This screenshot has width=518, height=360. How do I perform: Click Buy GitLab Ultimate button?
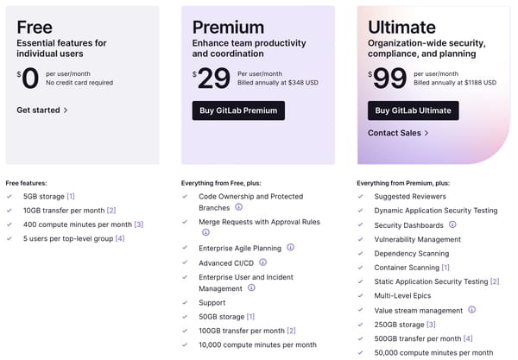coord(414,111)
